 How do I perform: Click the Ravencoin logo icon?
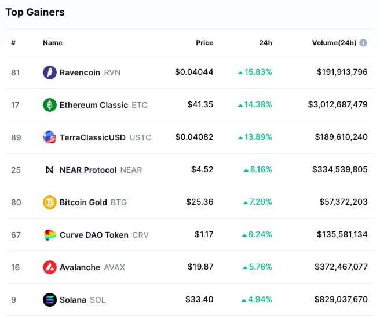pos(50,72)
